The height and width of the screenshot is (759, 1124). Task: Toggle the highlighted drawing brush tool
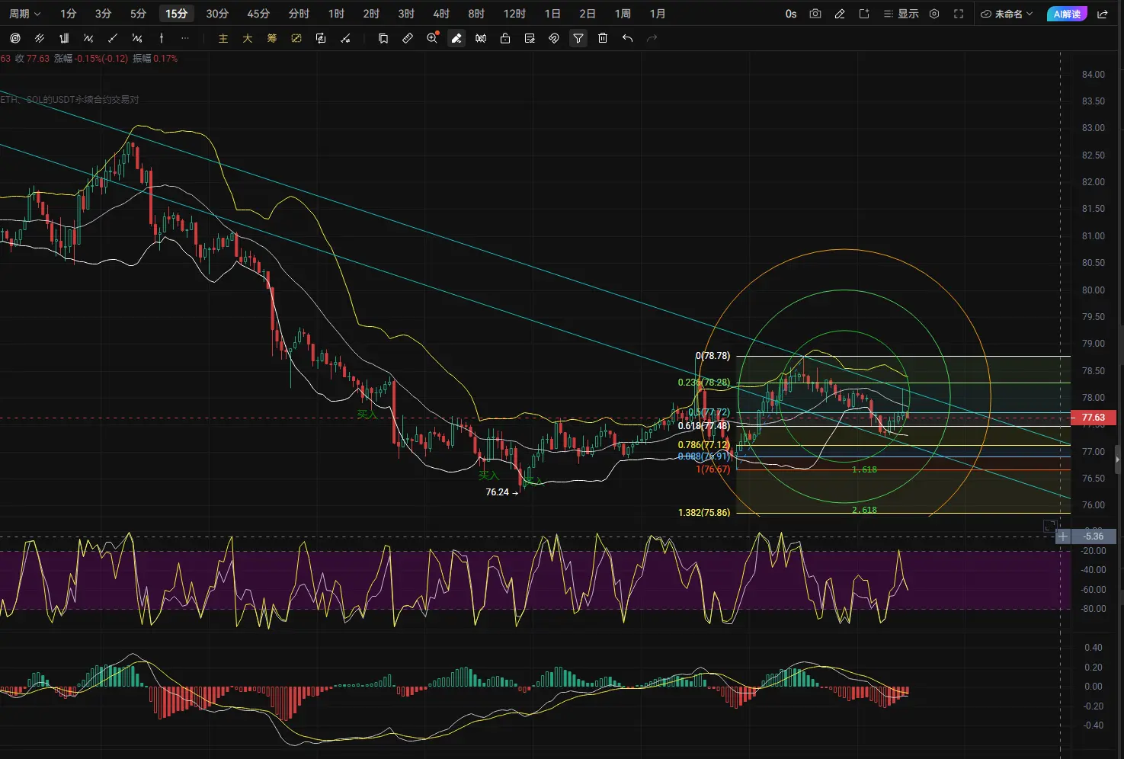(x=456, y=38)
